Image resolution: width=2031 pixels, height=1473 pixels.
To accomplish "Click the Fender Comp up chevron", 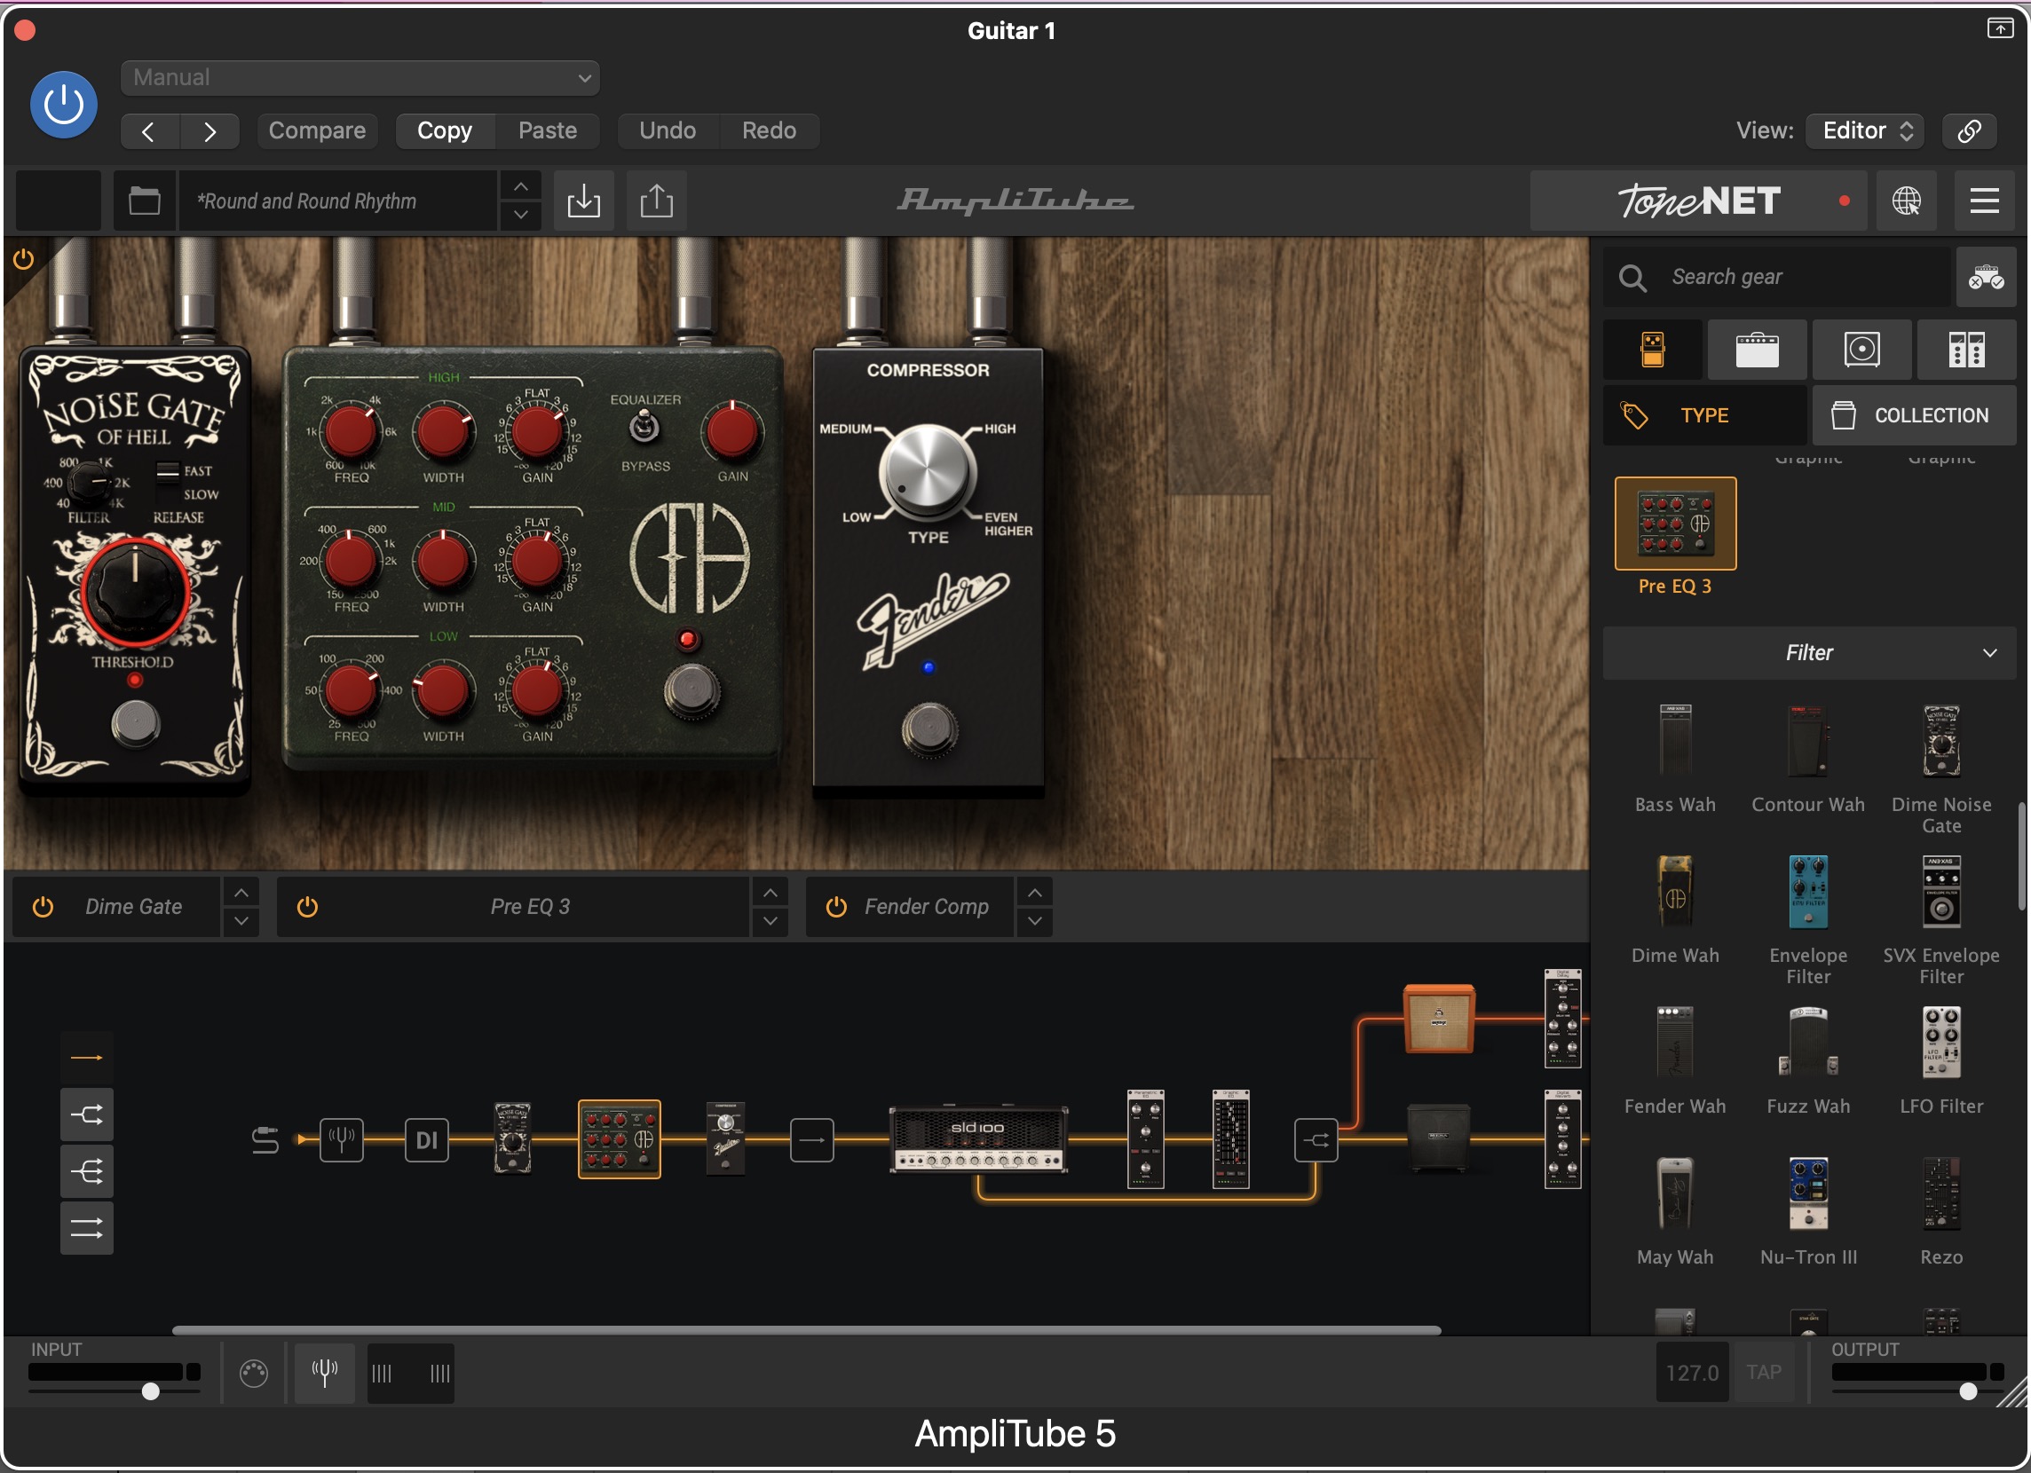I will 1034,893.
